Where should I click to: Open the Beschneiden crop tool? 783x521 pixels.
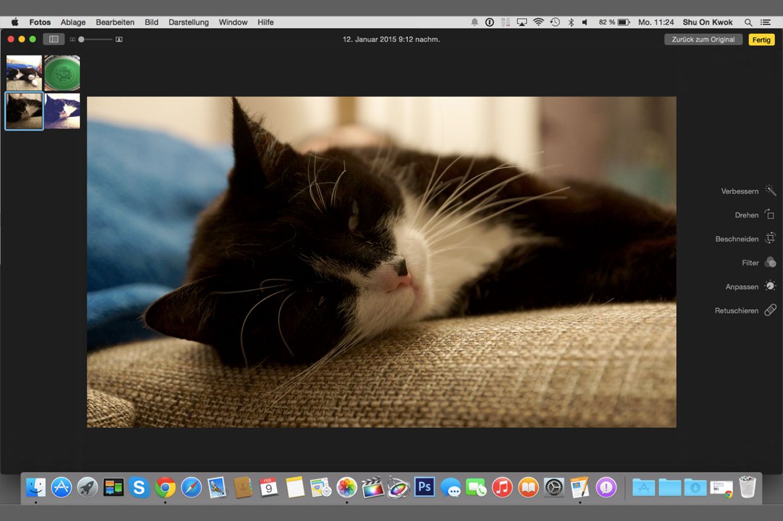[745, 238]
